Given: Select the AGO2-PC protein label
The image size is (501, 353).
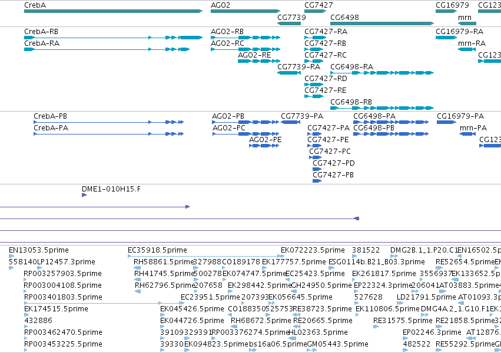Looking at the screenshot, I should point(229,128).
